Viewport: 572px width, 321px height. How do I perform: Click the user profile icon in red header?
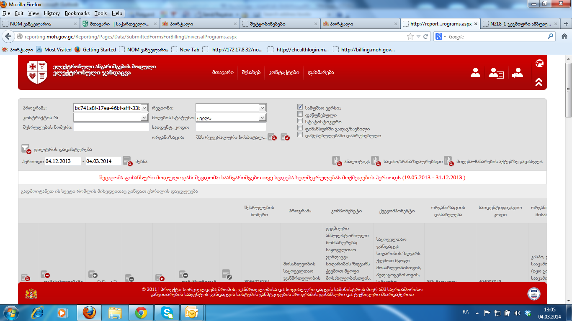[475, 73]
